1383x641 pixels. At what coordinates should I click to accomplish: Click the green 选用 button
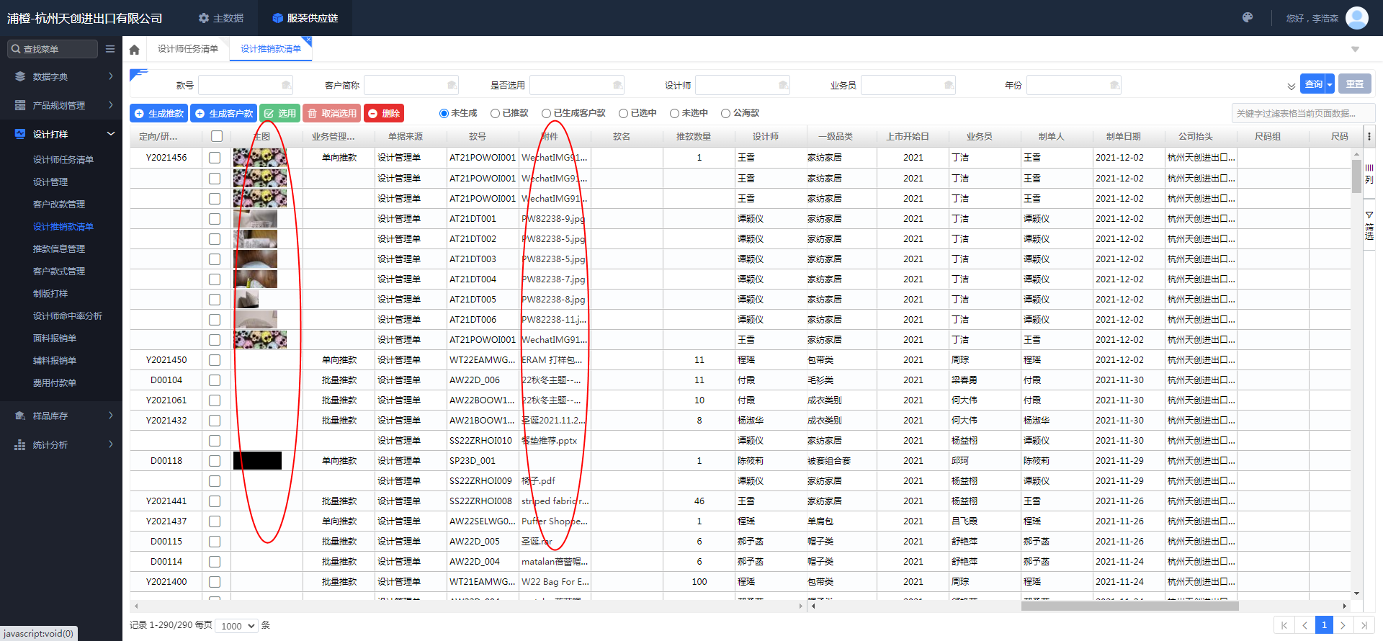click(279, 113)
